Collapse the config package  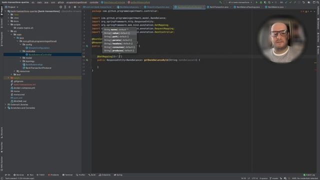pyautogui.click(x=20, y=44)
